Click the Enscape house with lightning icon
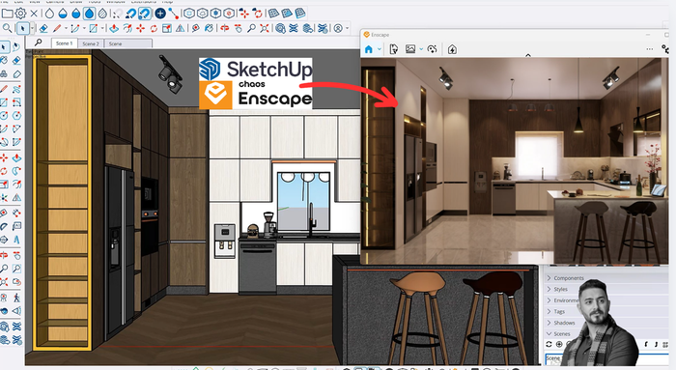The image size is (676, 370). (x=452, y=49)
